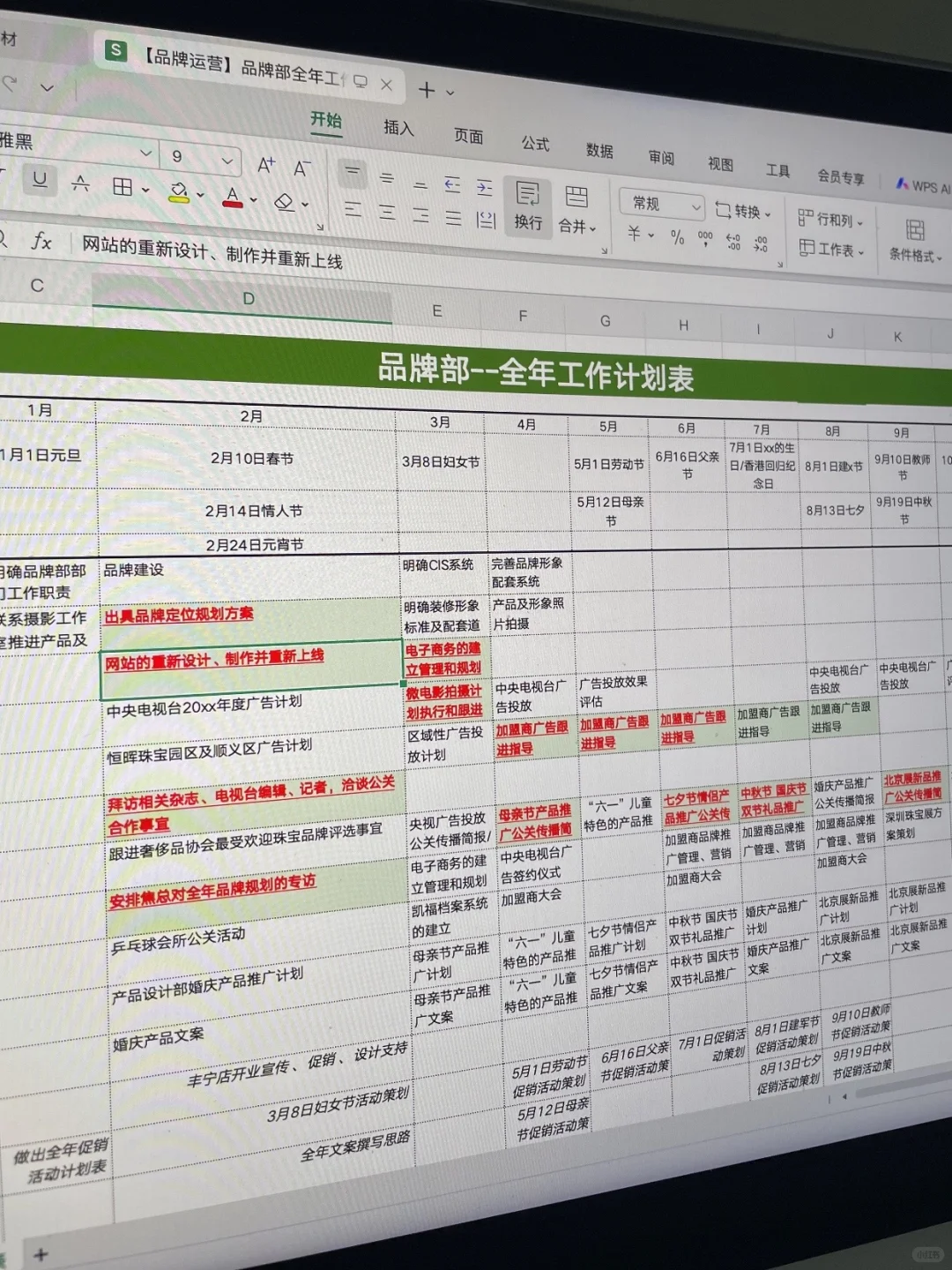The width and height of the screenshot is (952, 1270).
Task: Switch to the 数据 ribbon tab
Action: pos(599,151)
